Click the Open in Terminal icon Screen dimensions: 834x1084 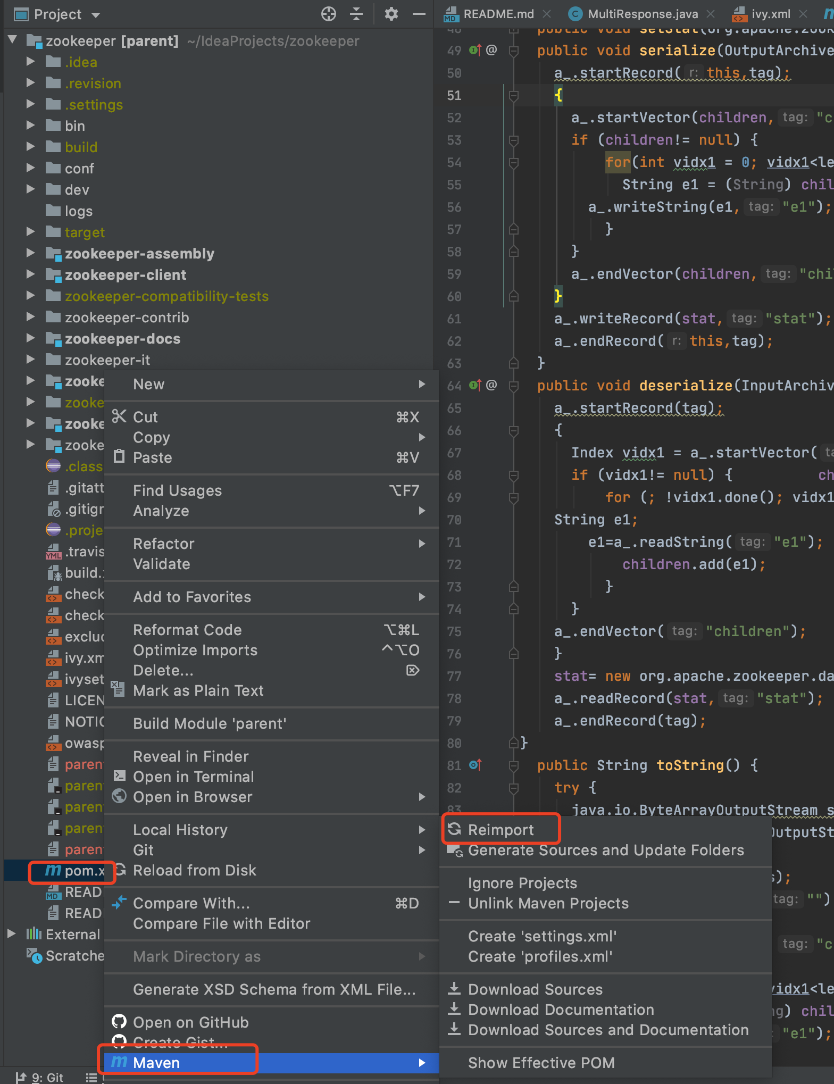coord(119,776)
